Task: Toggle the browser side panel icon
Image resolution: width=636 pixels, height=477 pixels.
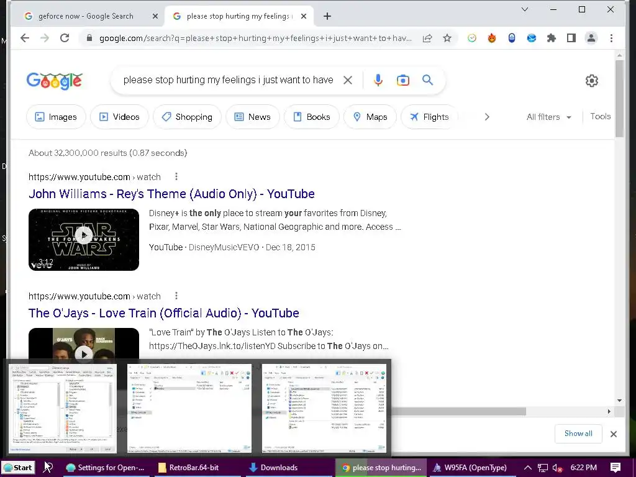Action: click(571, 38)
